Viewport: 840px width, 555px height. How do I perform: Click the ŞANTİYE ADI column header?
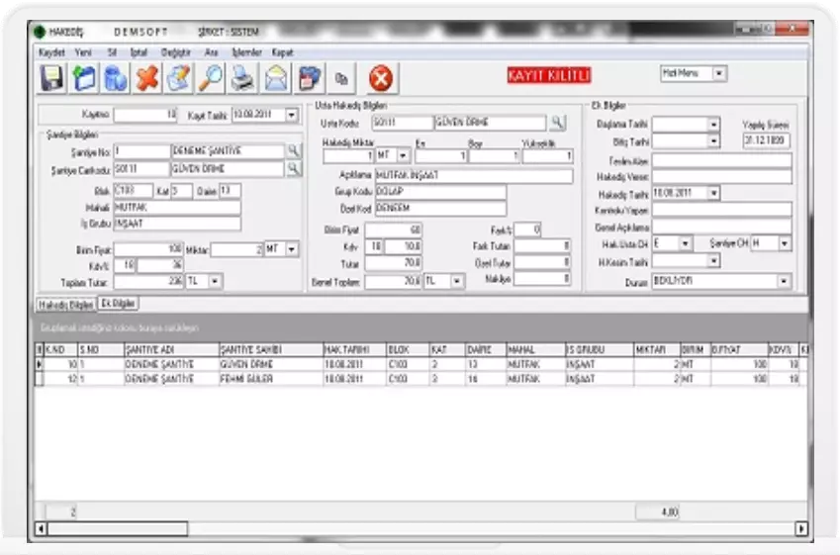point(170,350)
